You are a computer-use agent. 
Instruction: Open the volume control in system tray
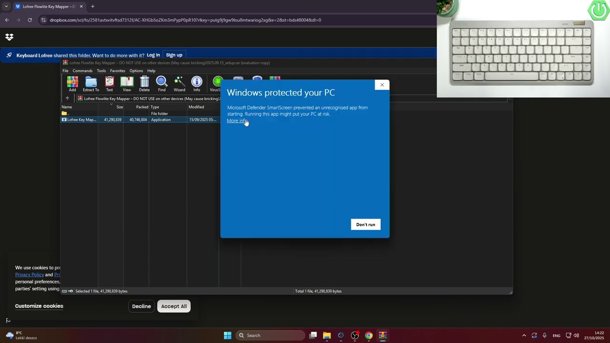576,335
